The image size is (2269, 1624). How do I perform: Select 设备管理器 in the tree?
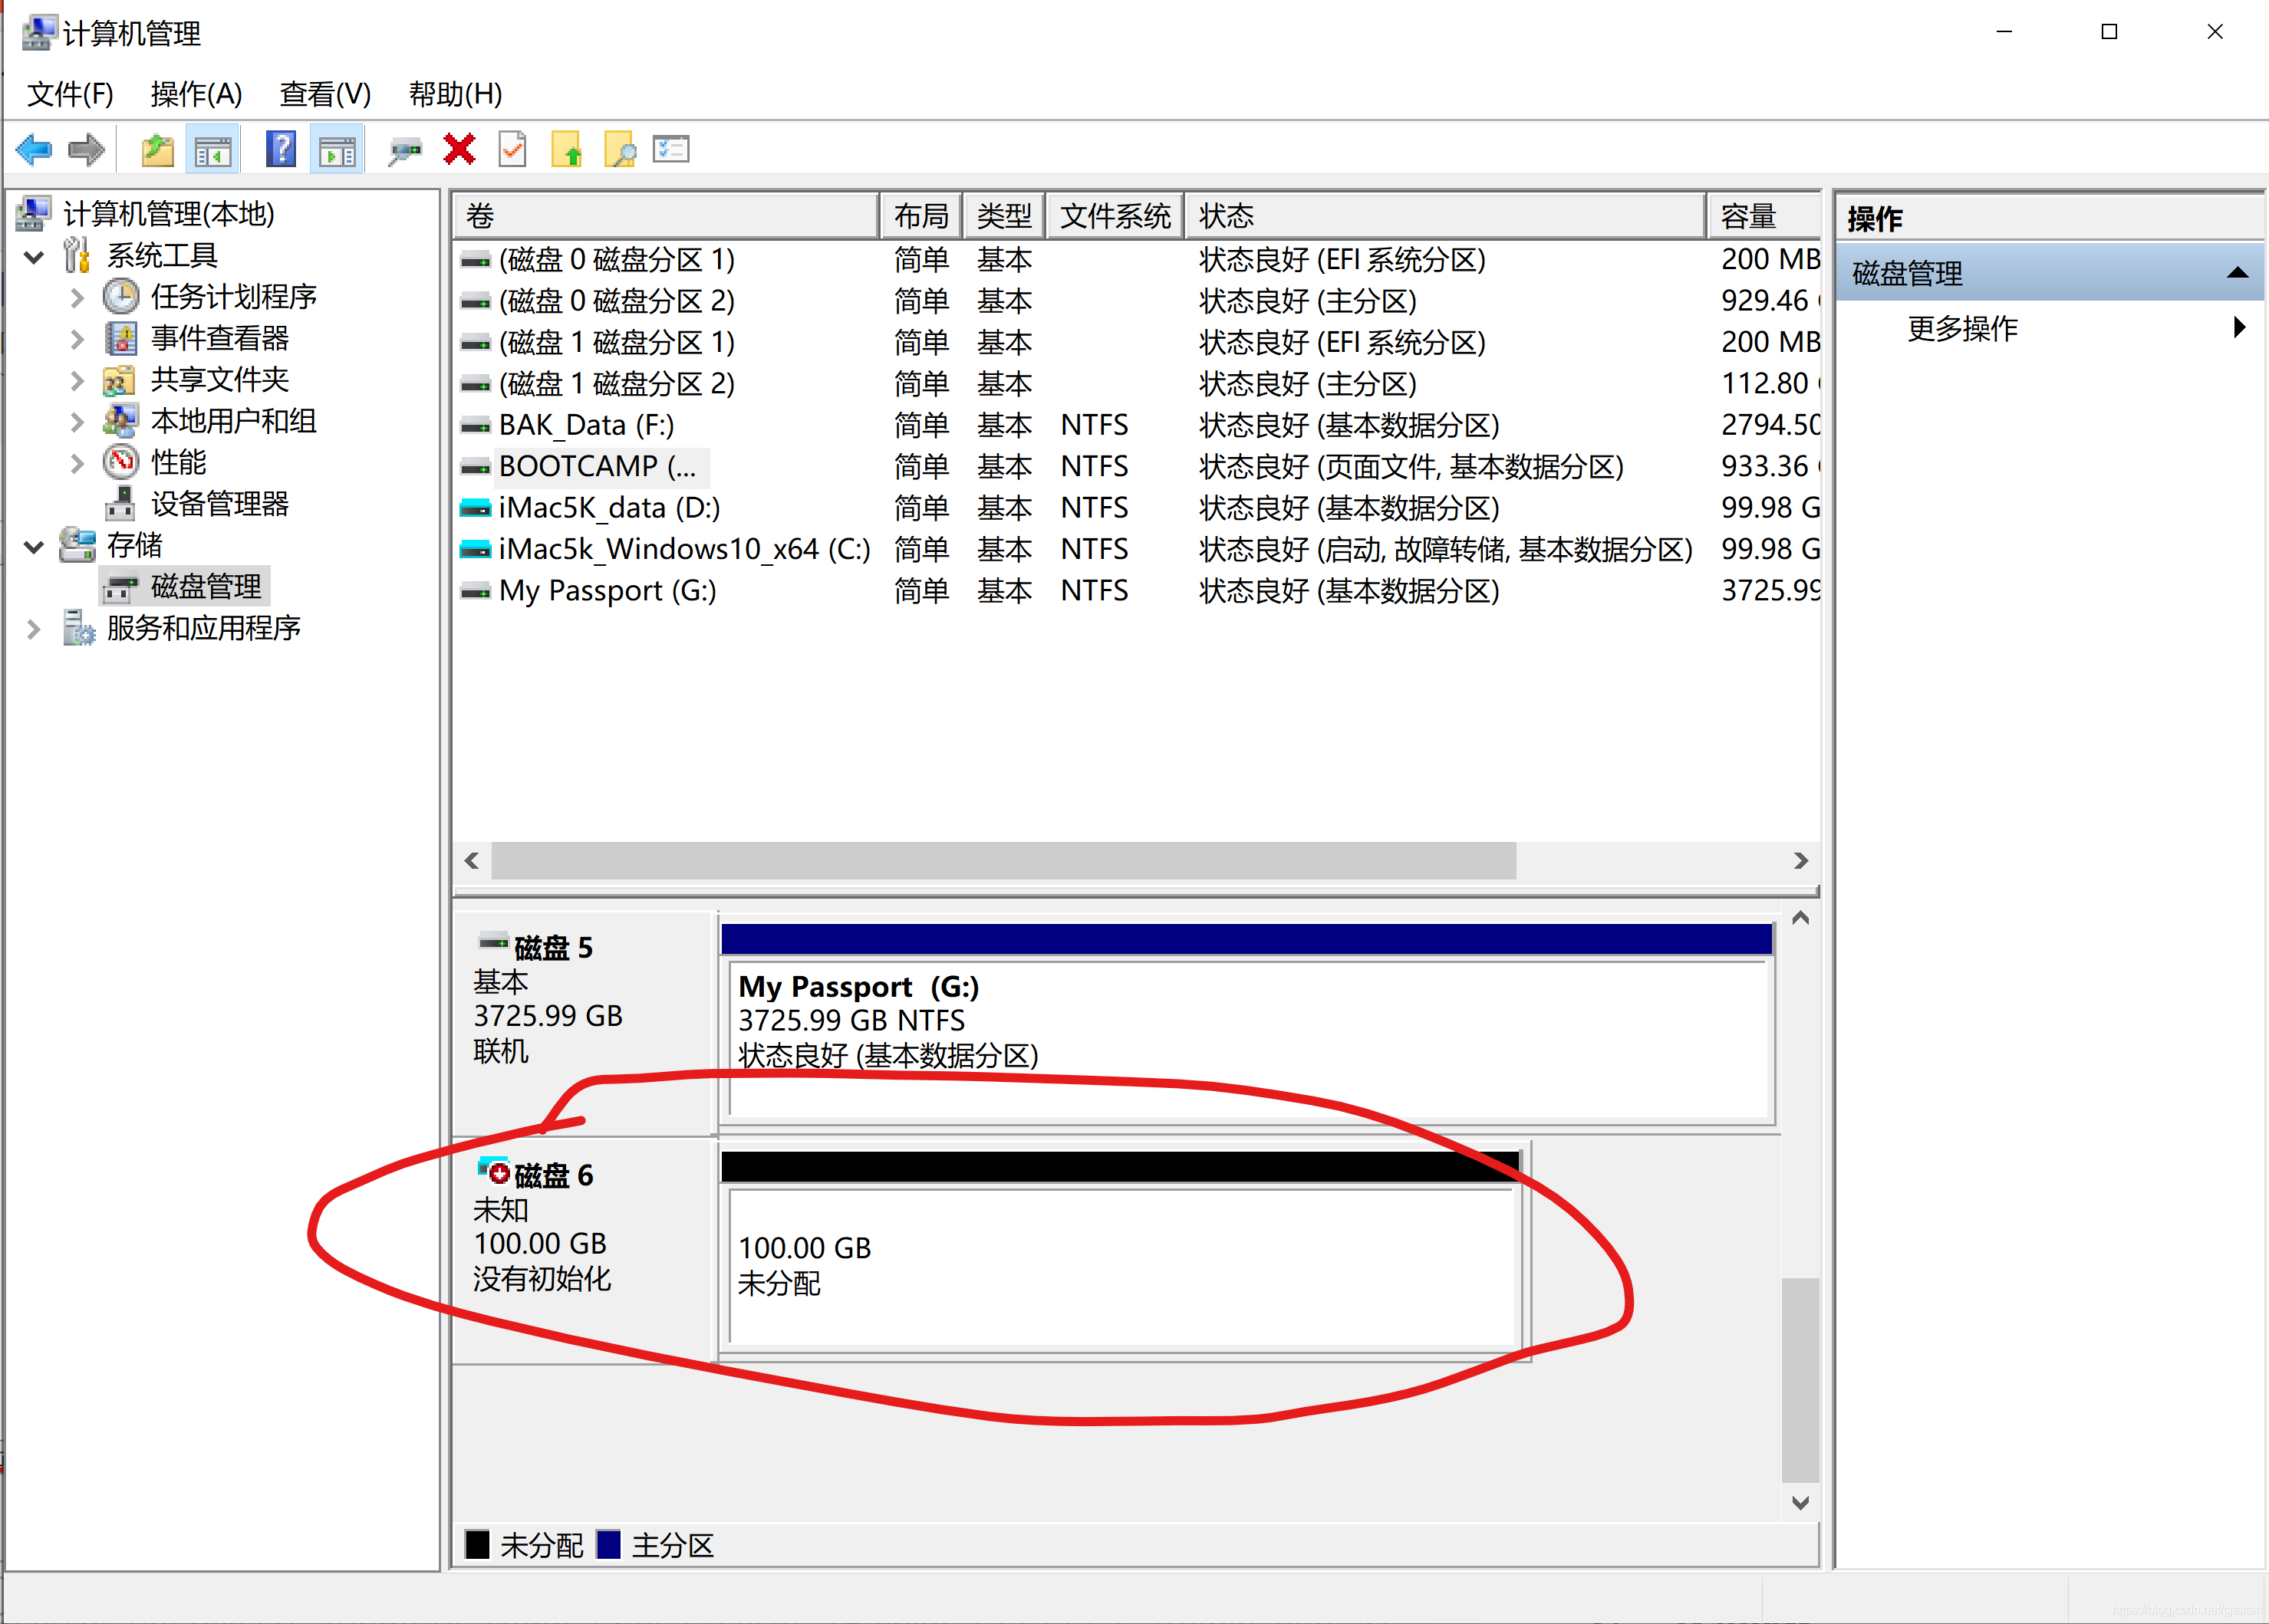(x=219, y=504)
